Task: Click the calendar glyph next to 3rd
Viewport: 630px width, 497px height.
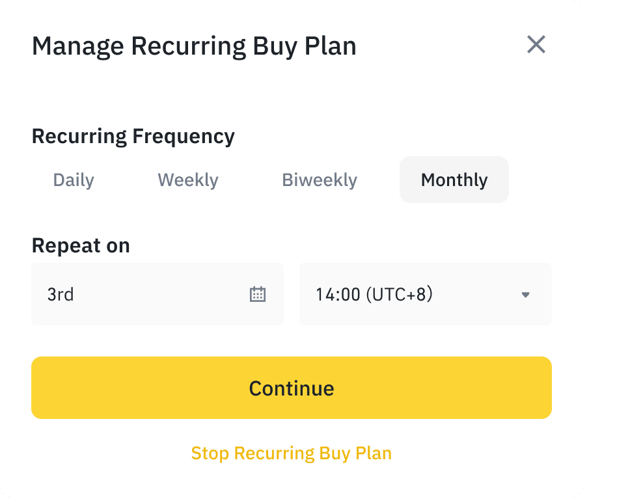Action: point(258,294)
